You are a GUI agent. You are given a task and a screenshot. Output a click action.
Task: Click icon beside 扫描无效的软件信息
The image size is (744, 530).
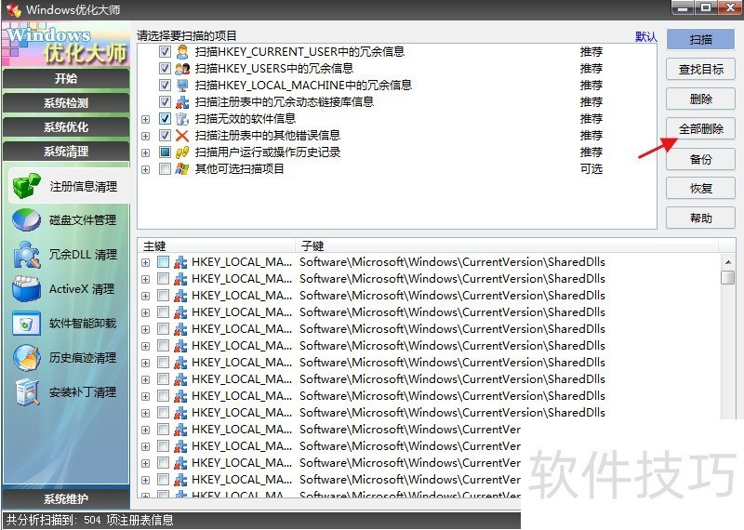click(182, 119)
